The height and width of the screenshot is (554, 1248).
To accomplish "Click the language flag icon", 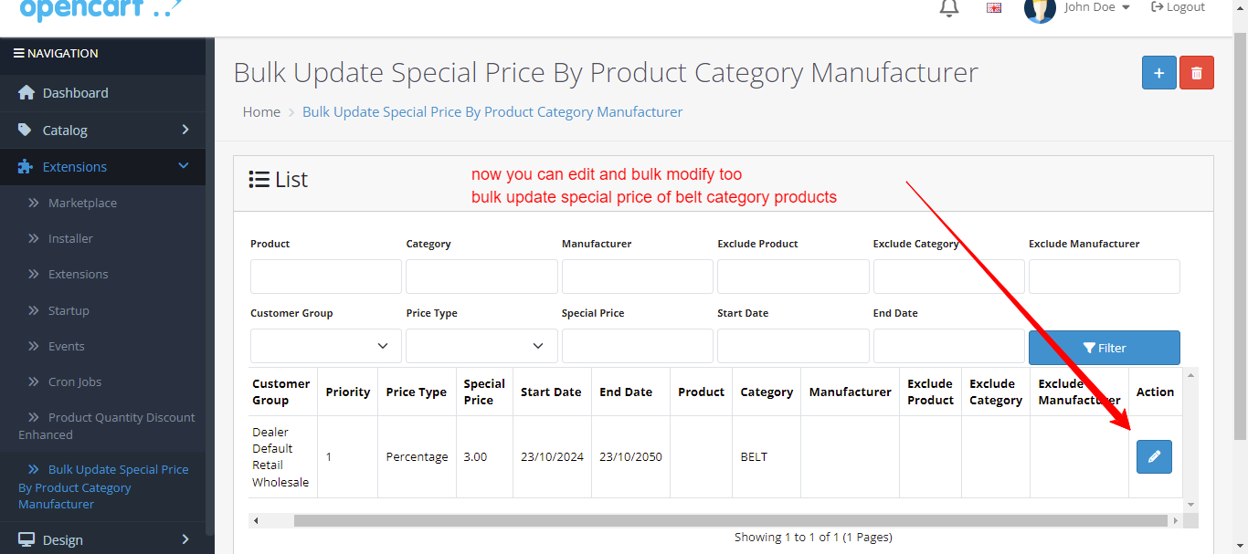I will click(994, 7).
